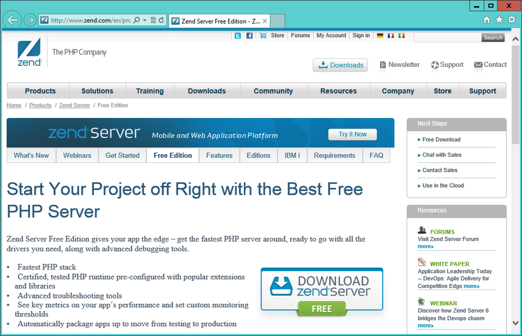The width and height of the screenshot is (522, 336).
Task: Click the Download Zend Server Free banner
Action: [x=322, y=292]
